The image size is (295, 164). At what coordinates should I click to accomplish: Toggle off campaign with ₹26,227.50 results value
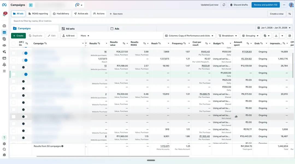25,53
